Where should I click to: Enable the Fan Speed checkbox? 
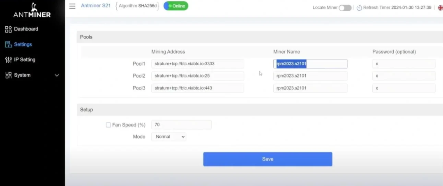pyautogui.click(x=108, y=125)
